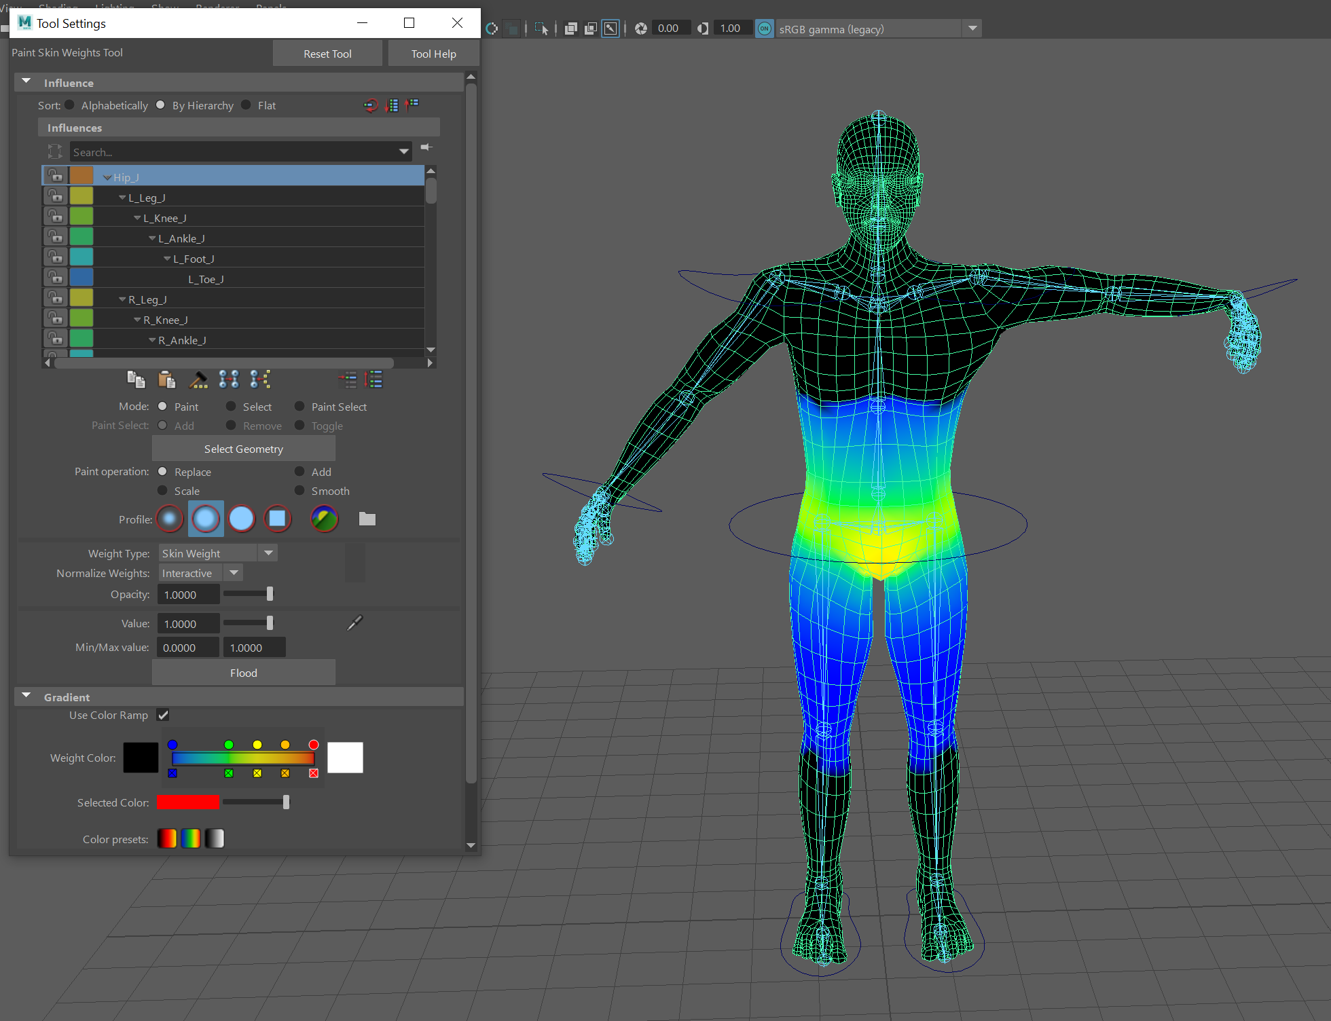Uncheck Use Color Ramp checkbox
Image resolution: width=1331 pixels, height=1021 pixels.
click(163, 715)
